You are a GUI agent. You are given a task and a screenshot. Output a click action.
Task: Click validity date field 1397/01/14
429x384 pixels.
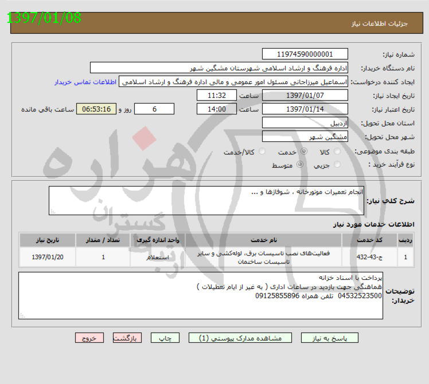[x=305, y=109]
